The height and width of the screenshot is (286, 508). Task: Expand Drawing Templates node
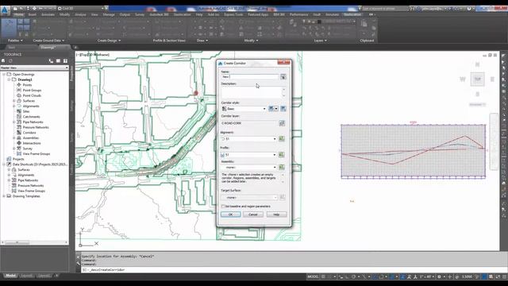tap(4, 196)
